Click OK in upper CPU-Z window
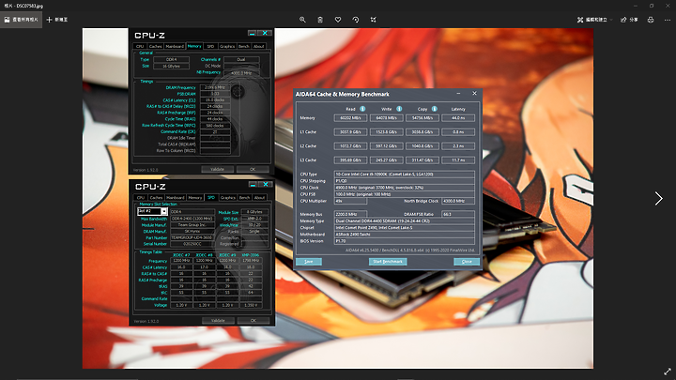Viewport: 676px width, 380px height. [253, 169]
